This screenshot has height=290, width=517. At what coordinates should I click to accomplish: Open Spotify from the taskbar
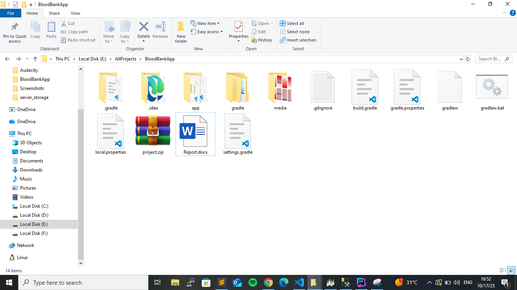click(x=253, y=282)
